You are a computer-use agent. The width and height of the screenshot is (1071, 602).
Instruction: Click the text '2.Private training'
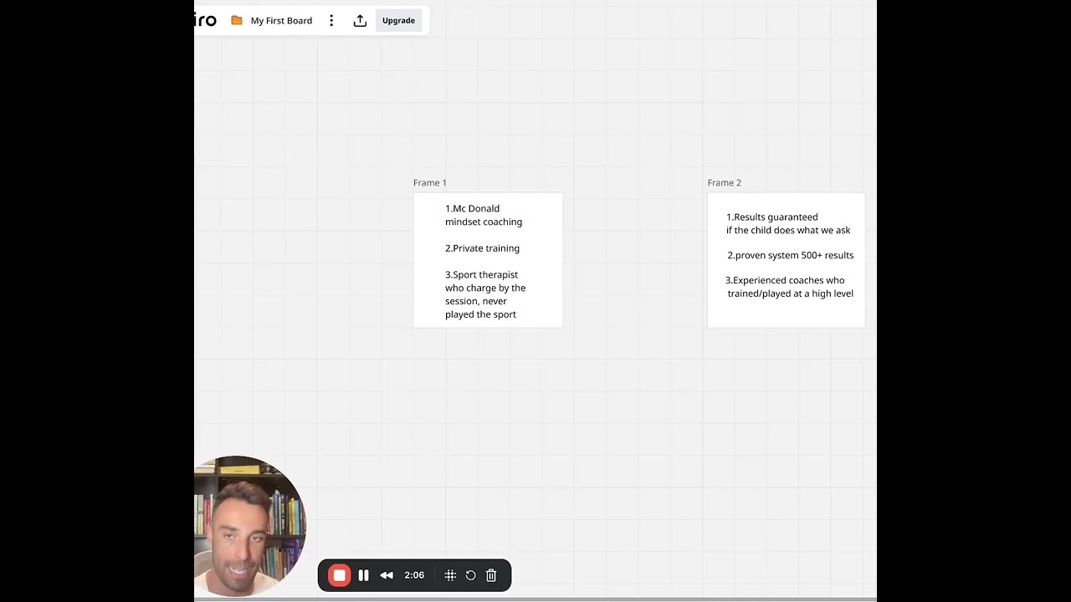(482, 248)
